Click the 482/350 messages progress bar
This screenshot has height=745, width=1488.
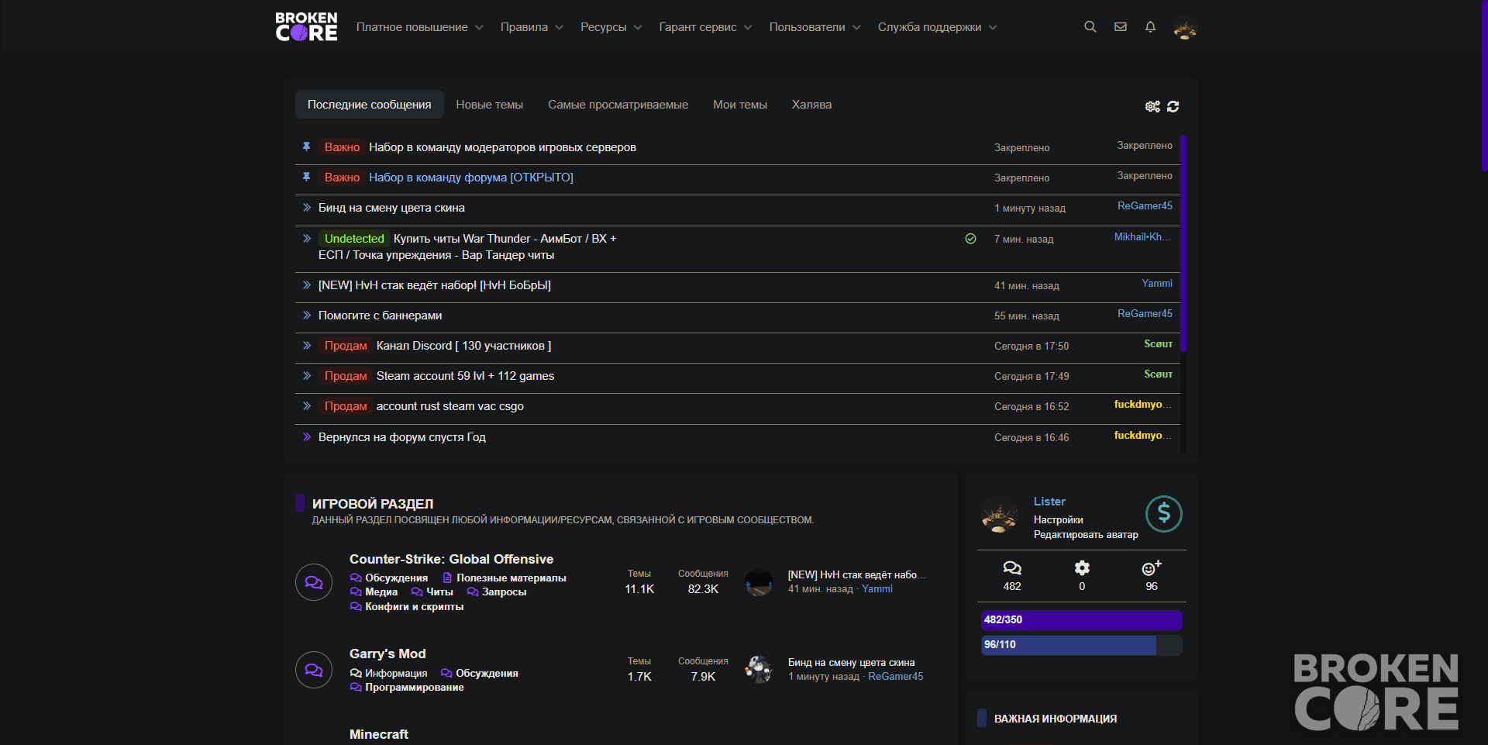tap(1082, 619)
